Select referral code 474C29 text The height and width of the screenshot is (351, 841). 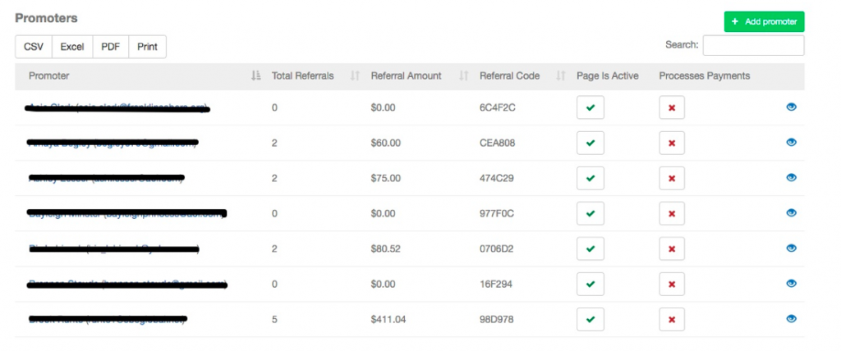pos(497,179)
